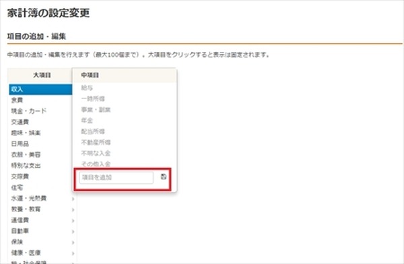Click the その他入金 sub-item
The image size is (404, 264).
96,164
